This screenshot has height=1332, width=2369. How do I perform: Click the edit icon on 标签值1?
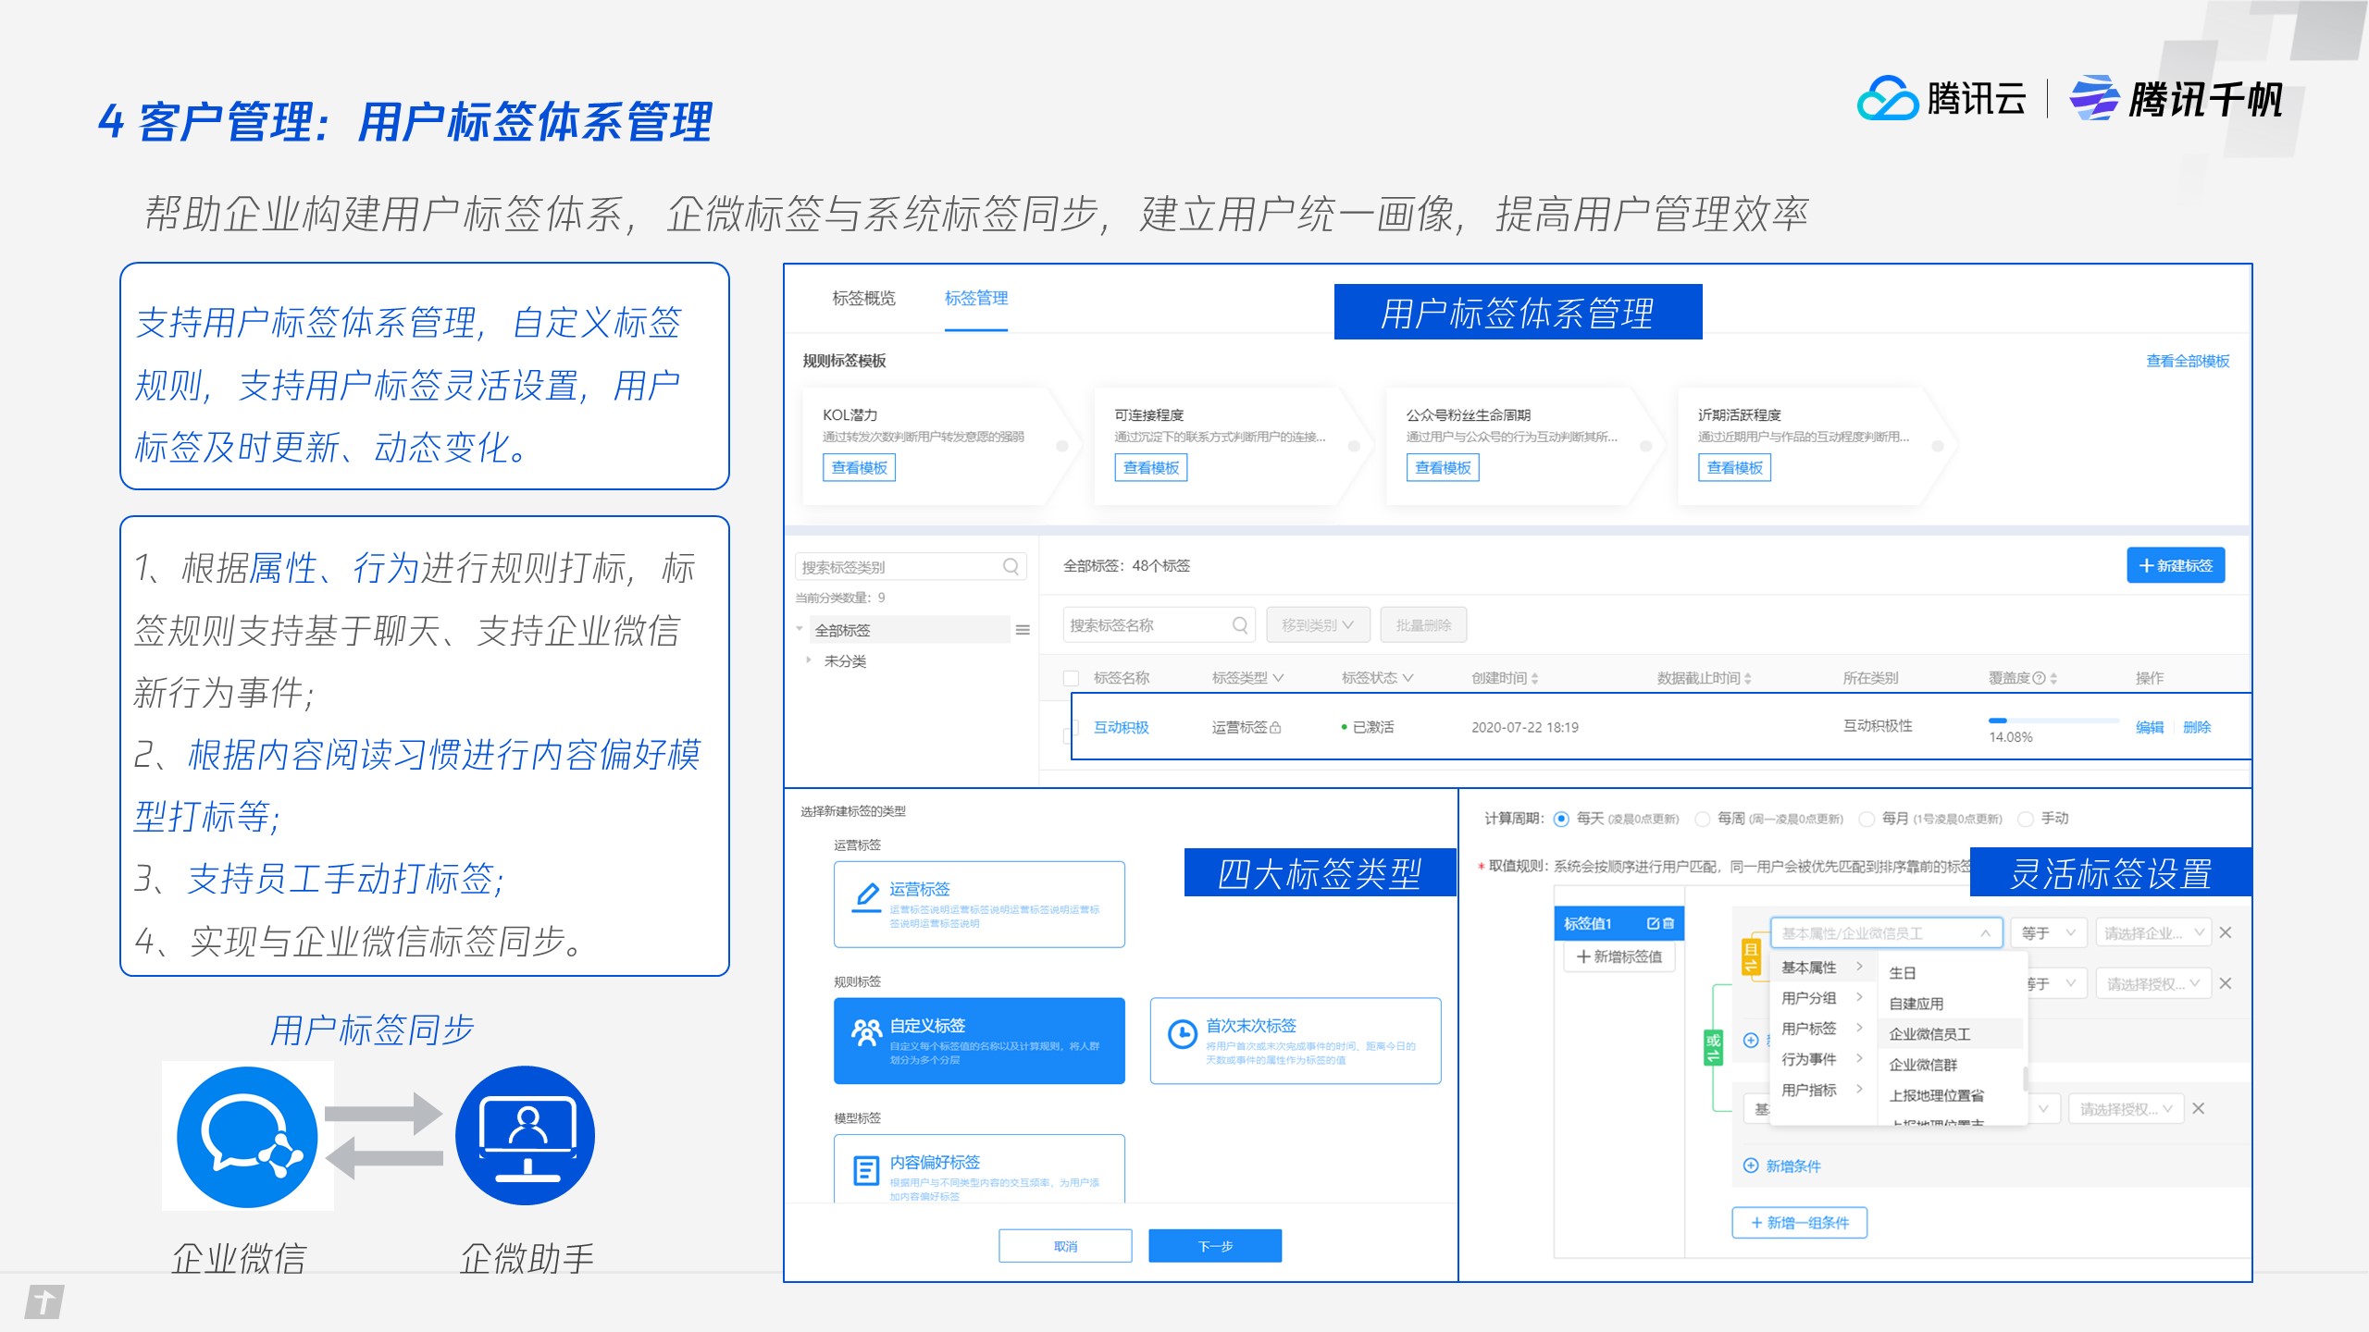coord(1653,923)
